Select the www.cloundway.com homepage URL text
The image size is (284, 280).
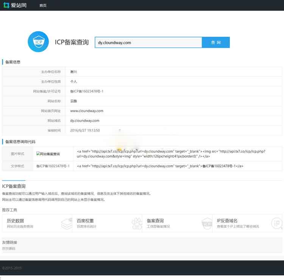(x=87, y=111)
